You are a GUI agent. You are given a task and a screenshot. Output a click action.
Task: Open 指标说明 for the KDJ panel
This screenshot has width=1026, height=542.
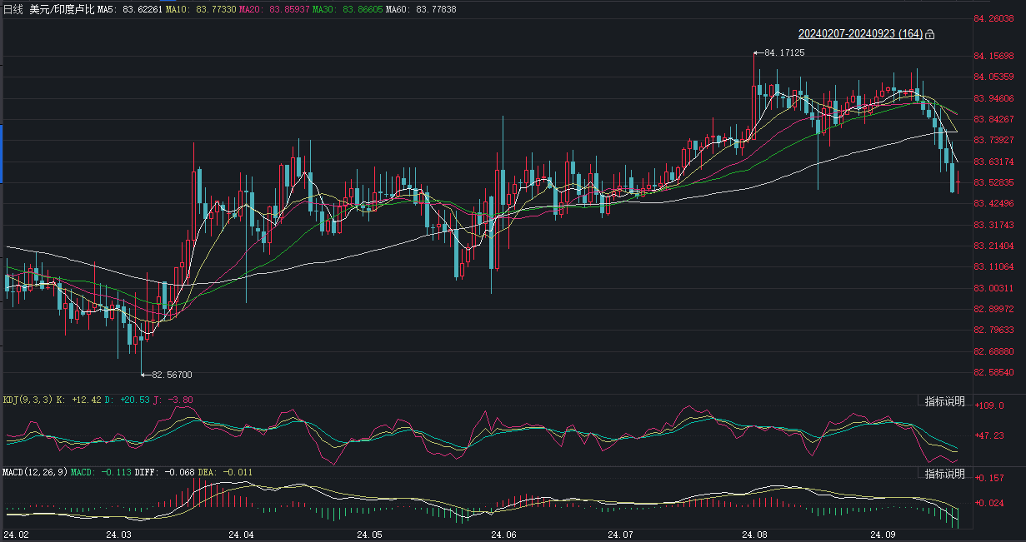coord(944,401)
